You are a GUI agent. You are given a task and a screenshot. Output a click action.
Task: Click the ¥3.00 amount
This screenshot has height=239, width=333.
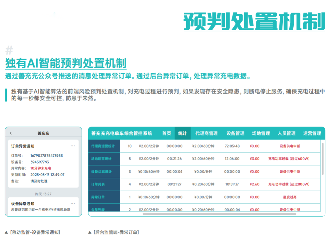click(254, 159)
